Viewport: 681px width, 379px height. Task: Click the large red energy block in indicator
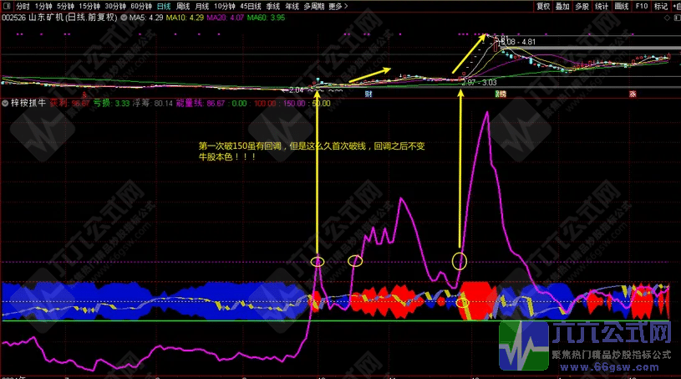tap(479, 300)
